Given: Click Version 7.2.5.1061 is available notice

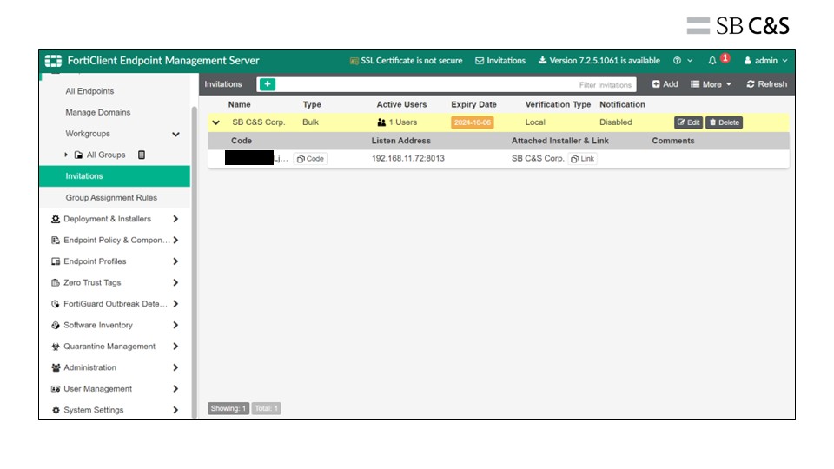Looking at the screenshot, I should (x=599, y=61).
